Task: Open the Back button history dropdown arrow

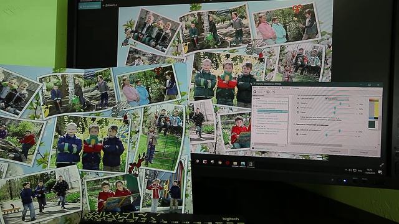Action: [x=264, y=91]
